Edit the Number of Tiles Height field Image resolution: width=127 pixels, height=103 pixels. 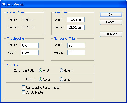pyautogui.click(x=76, y=53)
